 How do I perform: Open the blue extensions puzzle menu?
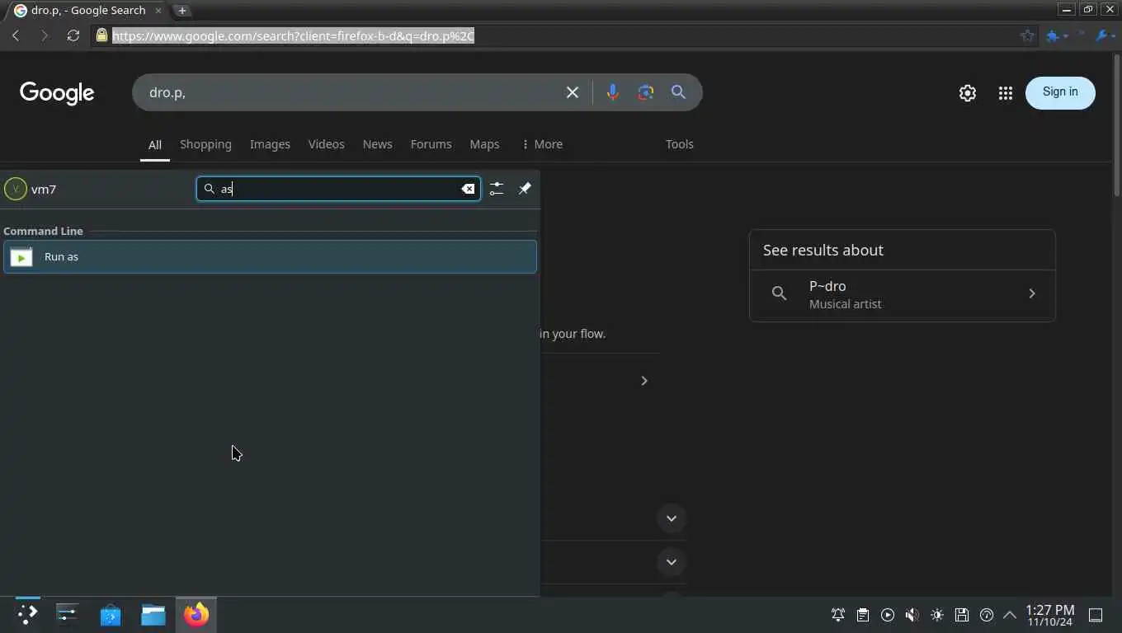[1057, 35]
